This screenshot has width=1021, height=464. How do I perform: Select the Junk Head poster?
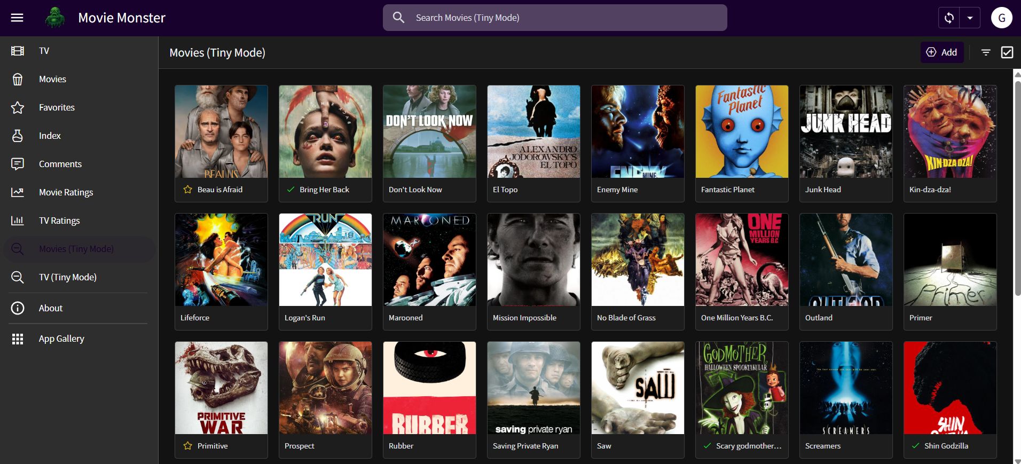[x=846, y=132]
